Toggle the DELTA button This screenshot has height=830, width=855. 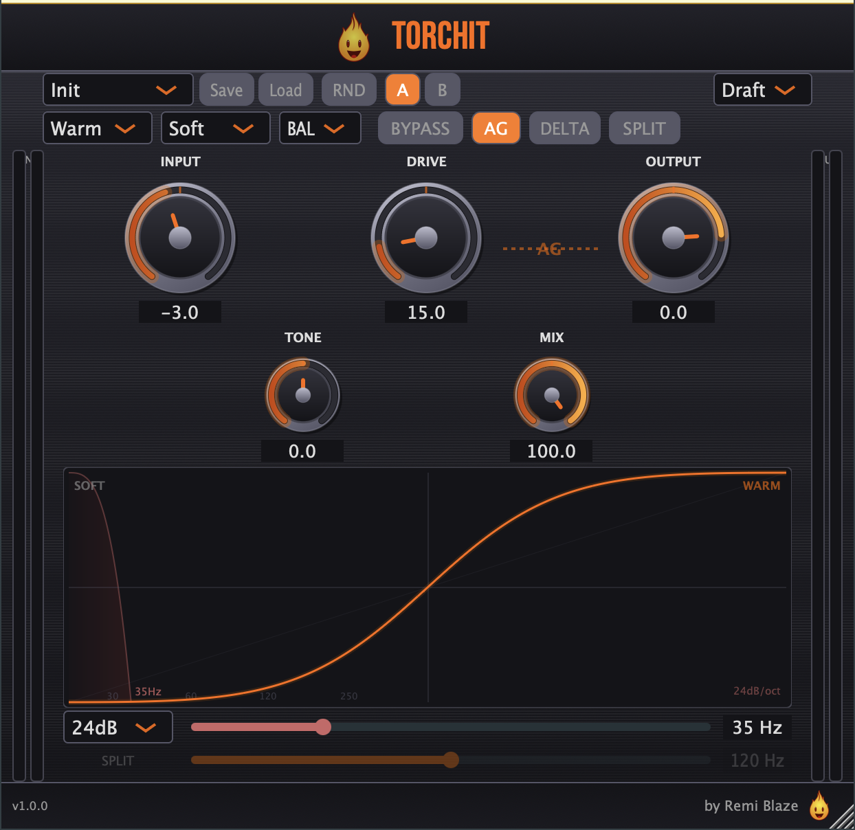click(565, 128)
